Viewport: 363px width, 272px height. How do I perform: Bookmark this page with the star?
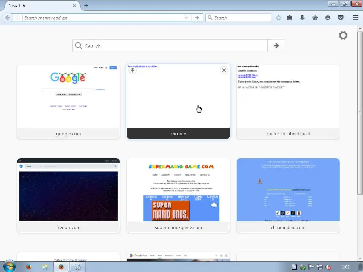279,18
